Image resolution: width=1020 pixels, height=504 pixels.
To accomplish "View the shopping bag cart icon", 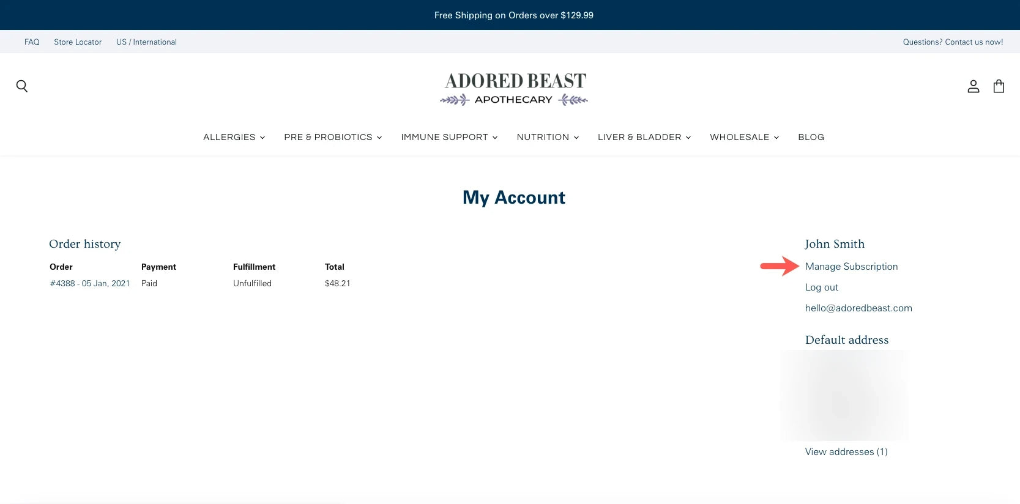I will point(999,86).
